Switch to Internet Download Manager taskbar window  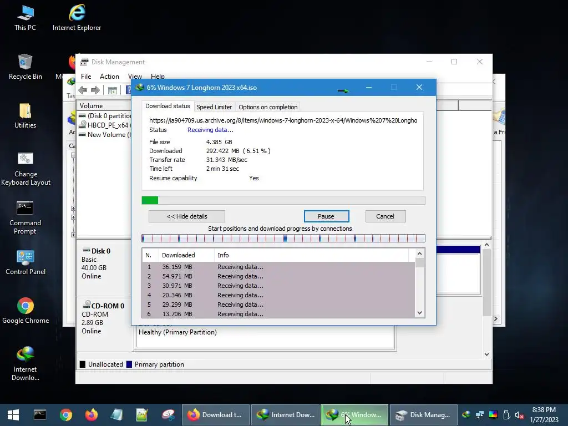(x=285, y=415)
